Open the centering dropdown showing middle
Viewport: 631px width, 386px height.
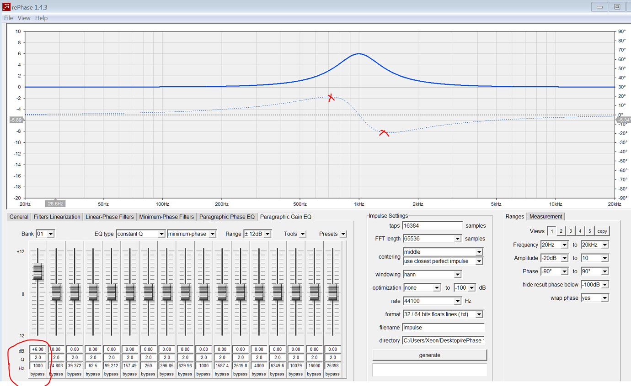coord(441,251)
